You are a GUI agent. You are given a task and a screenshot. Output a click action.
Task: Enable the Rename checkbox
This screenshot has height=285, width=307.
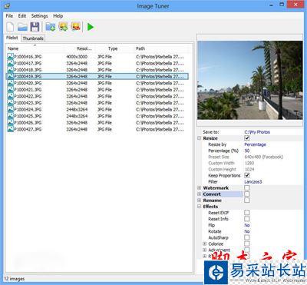click(x=247, y=200)
